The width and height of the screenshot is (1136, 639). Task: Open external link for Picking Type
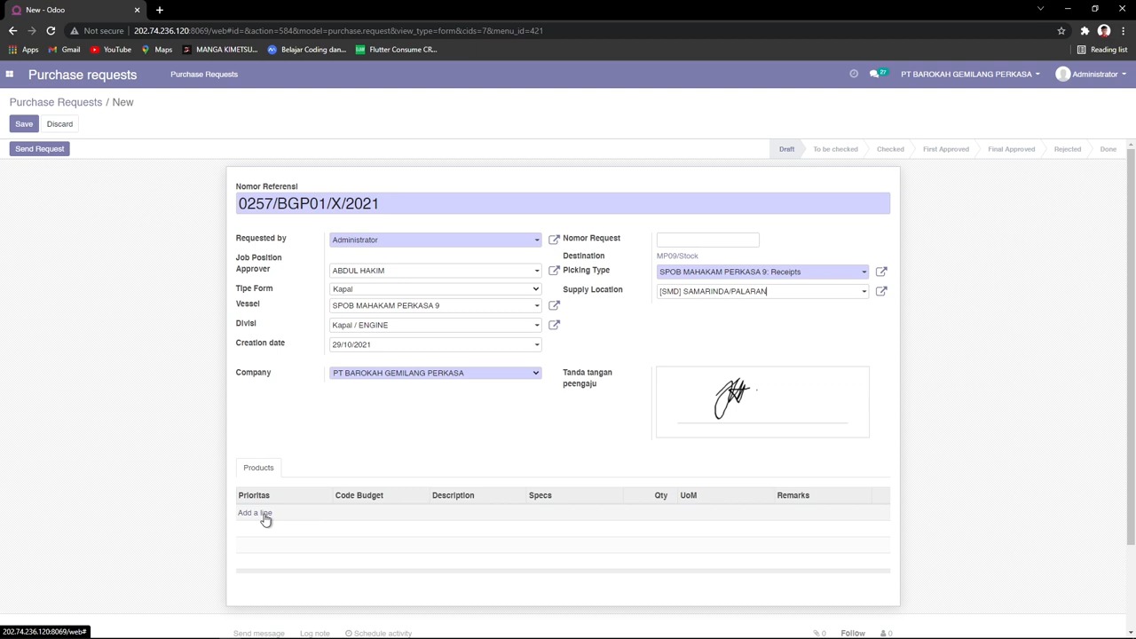881,272
